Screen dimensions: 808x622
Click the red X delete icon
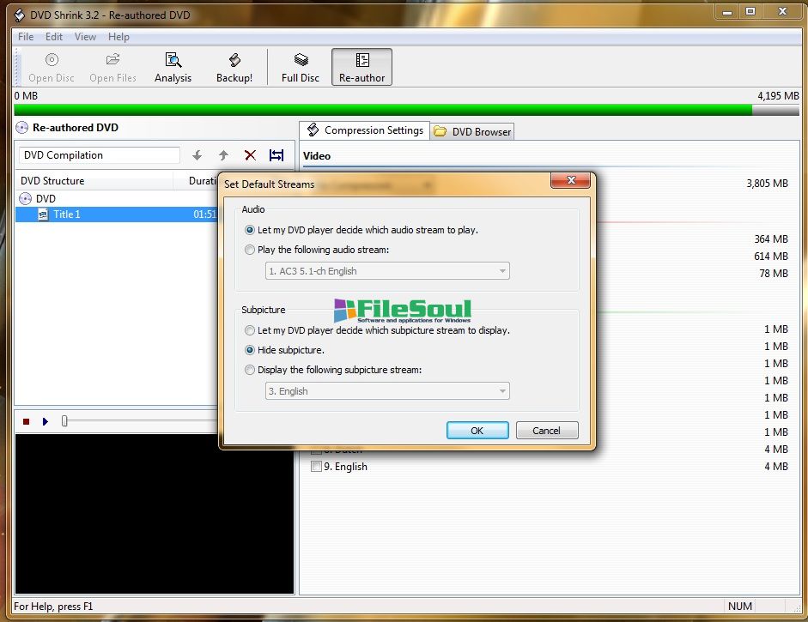250,155
